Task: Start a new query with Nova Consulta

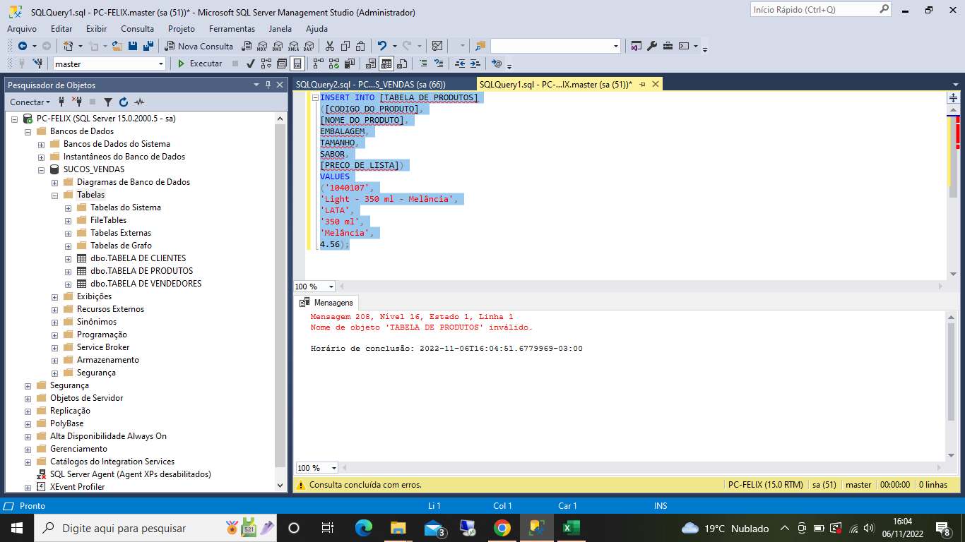Action: (199, 46)
